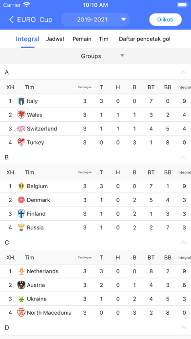This screenshot has width=191, height=339.
Task: Select the Finland team row
Action: [x=95, y=214]
